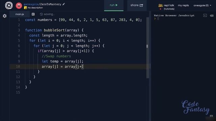Click the Native Browser JavaScript label
The height and width of the screenshot is (121, 216).
(174, 15)
